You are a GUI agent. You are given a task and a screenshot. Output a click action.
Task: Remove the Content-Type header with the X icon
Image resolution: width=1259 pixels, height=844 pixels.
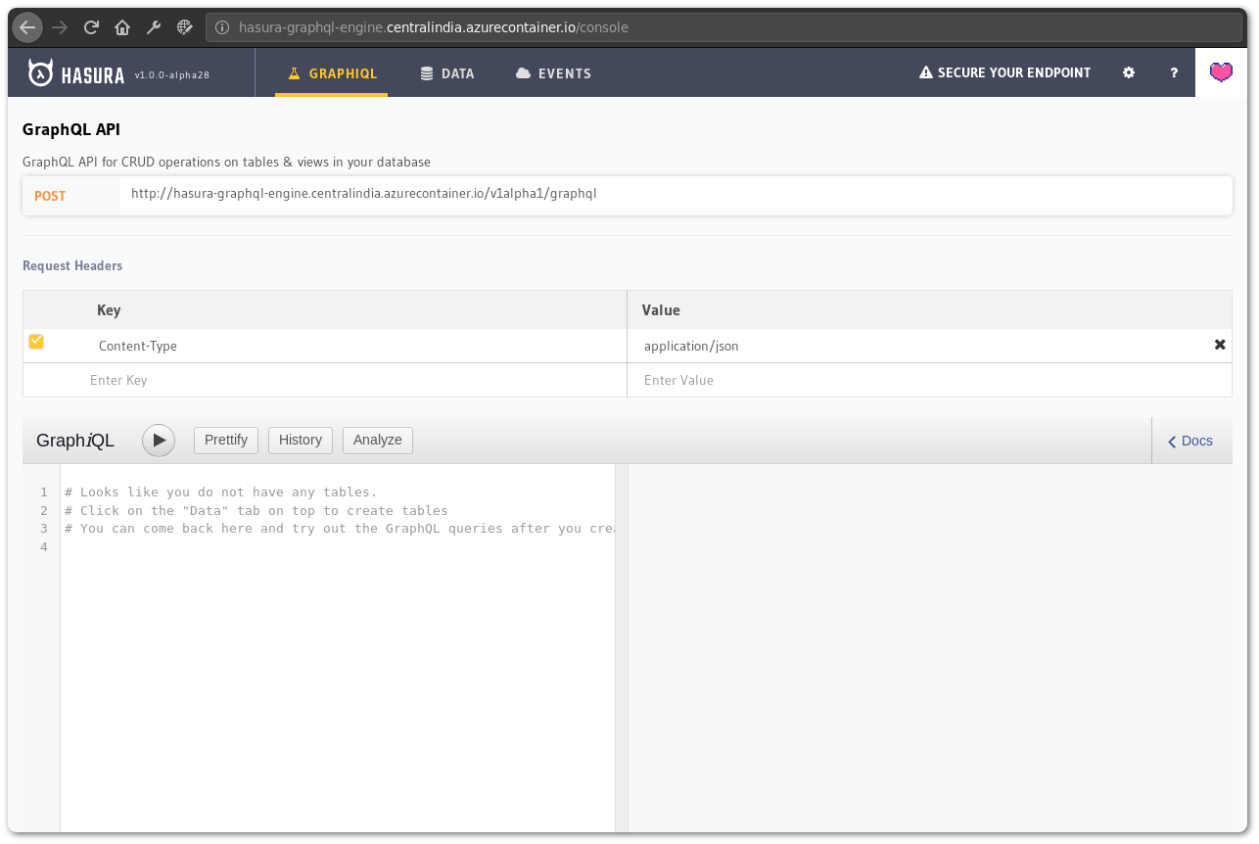[x=1220, y=345]
